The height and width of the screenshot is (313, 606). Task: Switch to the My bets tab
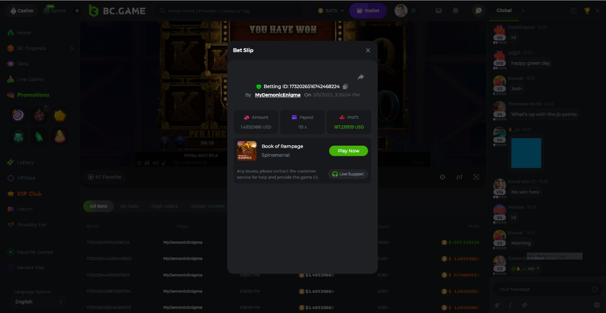pos(129,206)
